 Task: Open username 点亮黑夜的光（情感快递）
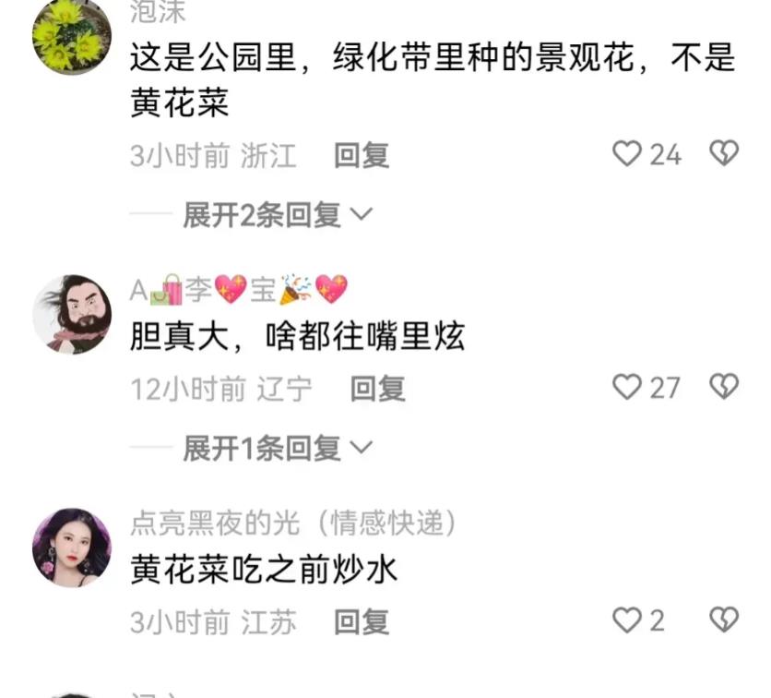(x=293, y=523)
